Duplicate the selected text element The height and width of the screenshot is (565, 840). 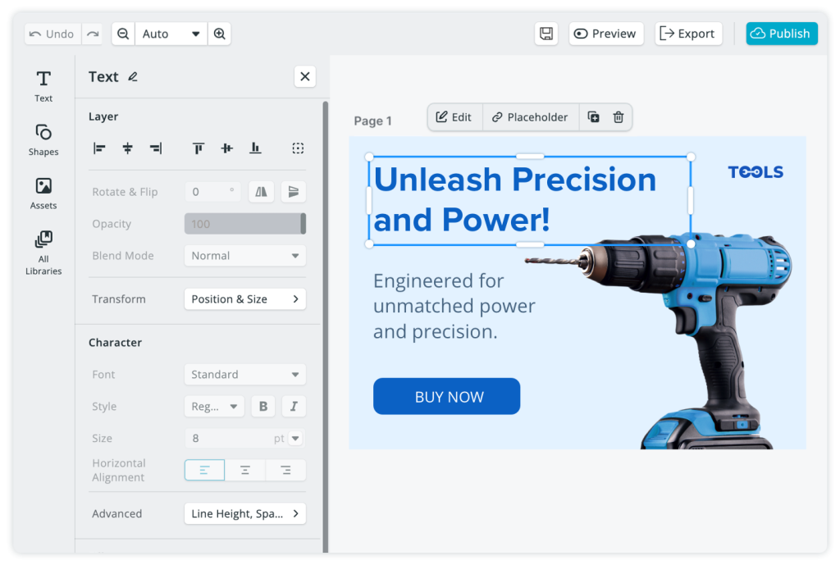click(593, 116)
